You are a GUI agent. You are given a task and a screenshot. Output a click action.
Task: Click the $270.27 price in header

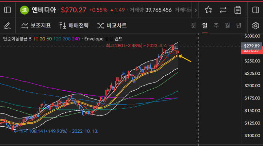tap(73, 10)
